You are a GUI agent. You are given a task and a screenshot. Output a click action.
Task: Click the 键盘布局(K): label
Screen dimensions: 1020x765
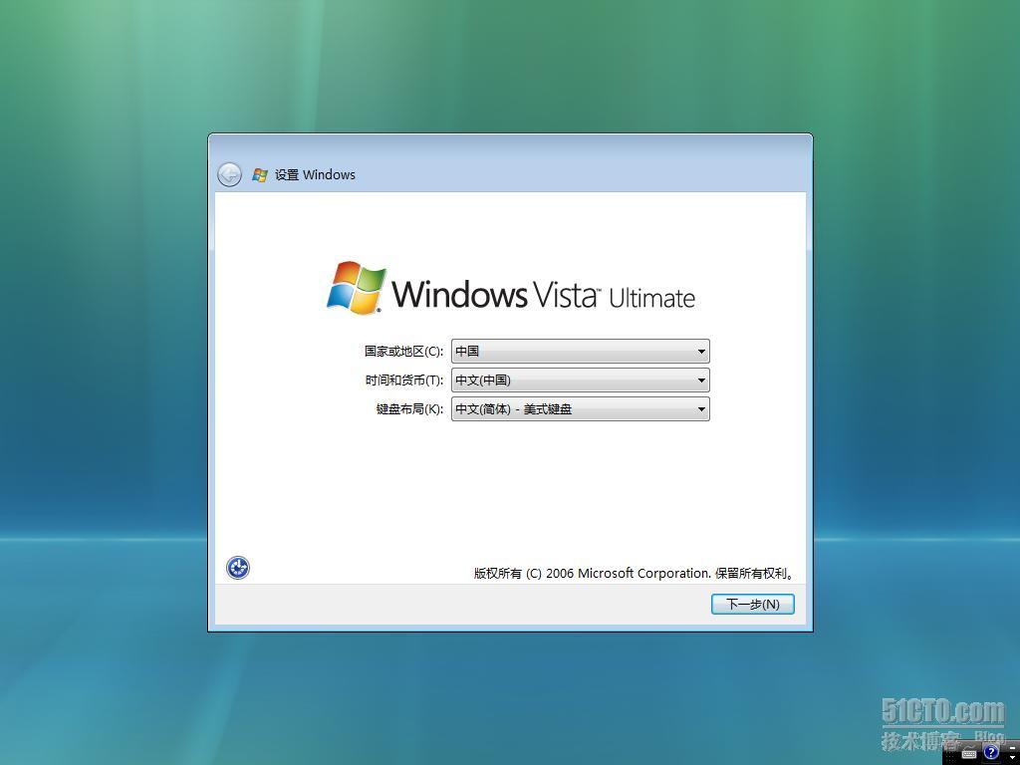click(409, 409)
